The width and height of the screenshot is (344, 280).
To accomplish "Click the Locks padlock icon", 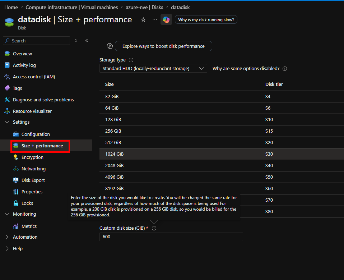I will coord(16,203).
